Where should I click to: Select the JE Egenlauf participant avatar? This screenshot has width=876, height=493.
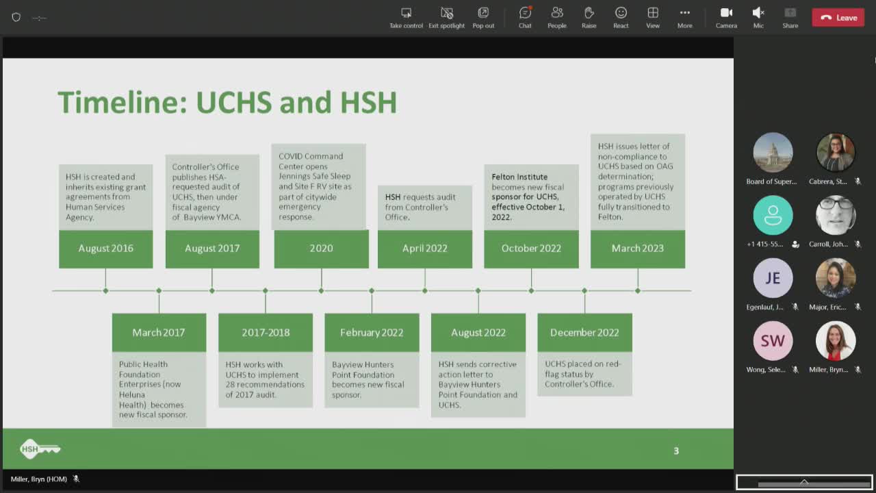pyautogui.click(x=773, y=278)
